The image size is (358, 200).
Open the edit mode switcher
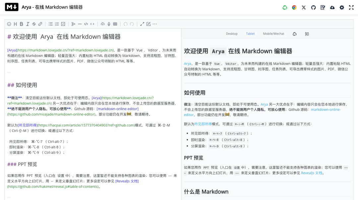click(149, 24)
